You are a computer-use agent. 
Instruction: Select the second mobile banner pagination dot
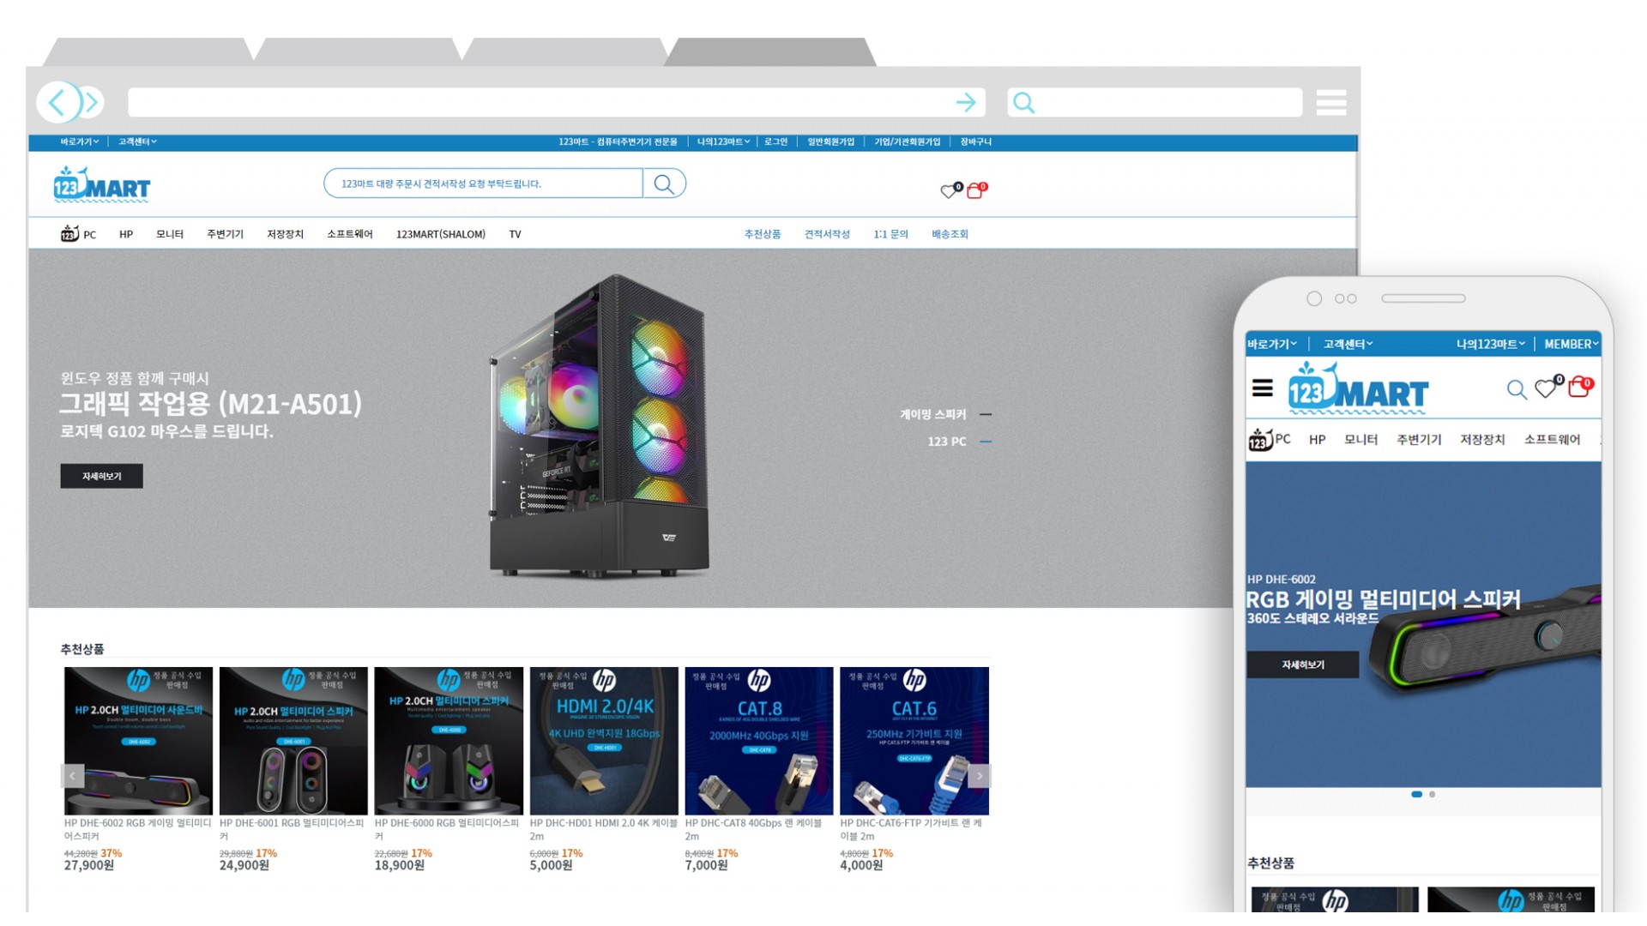[1432, 794]
